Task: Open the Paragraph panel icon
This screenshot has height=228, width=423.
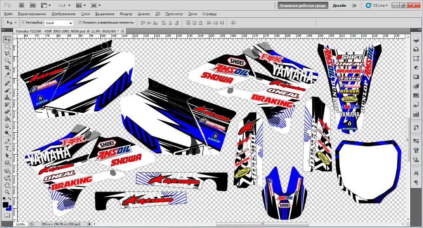Action: pyautogui.click(x=416, y=182)
